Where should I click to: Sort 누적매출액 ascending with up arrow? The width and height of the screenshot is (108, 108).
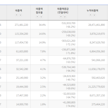91,15
